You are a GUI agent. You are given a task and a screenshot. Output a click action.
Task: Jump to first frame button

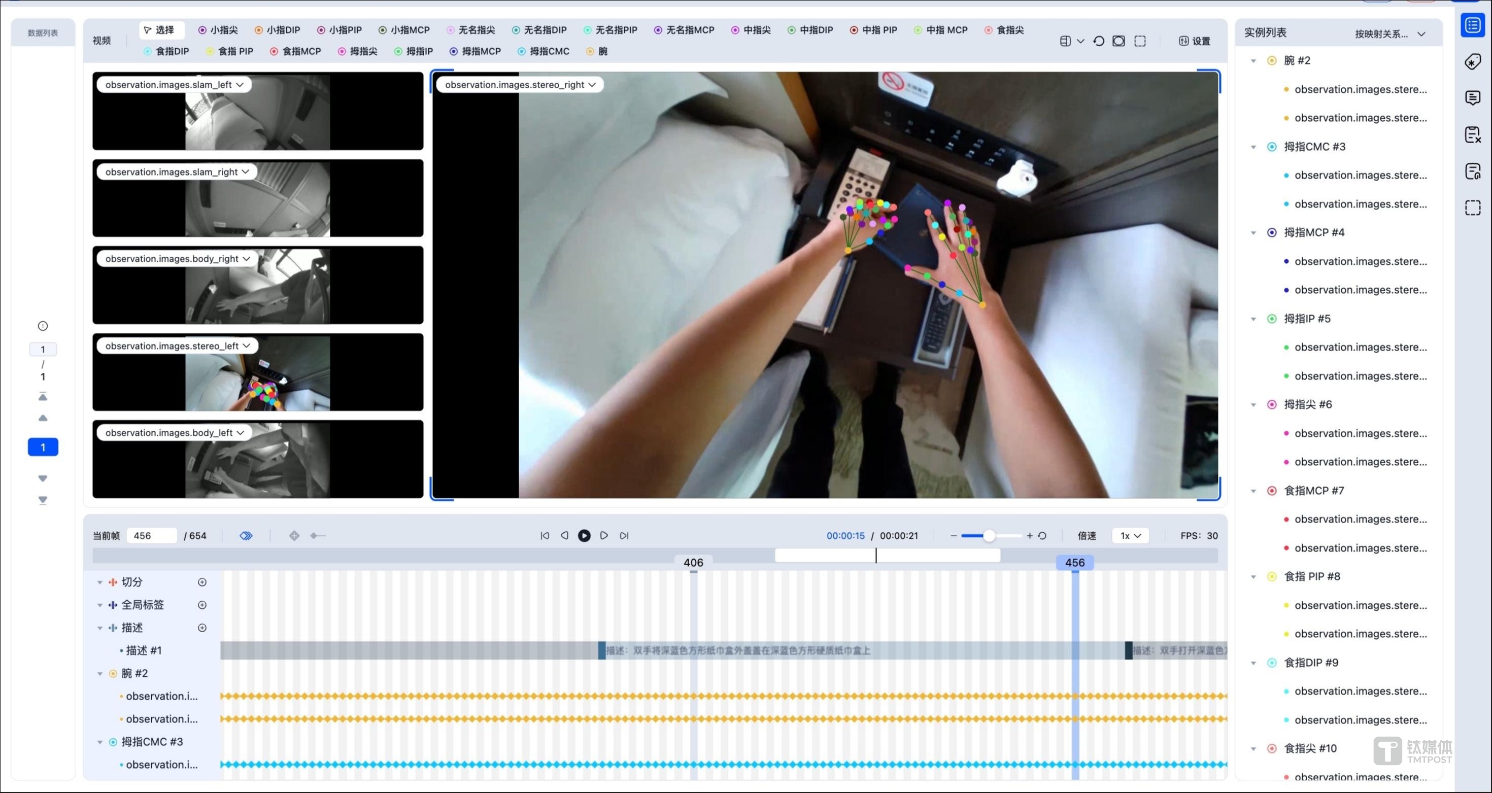[545, 536]
